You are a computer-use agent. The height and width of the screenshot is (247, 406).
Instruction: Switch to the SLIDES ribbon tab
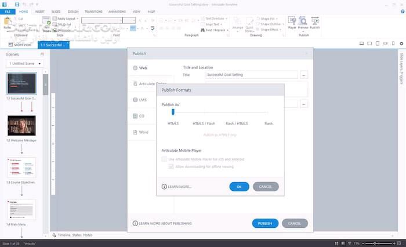tap(56, 12)
